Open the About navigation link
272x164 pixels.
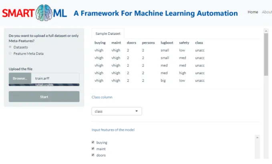267,12
